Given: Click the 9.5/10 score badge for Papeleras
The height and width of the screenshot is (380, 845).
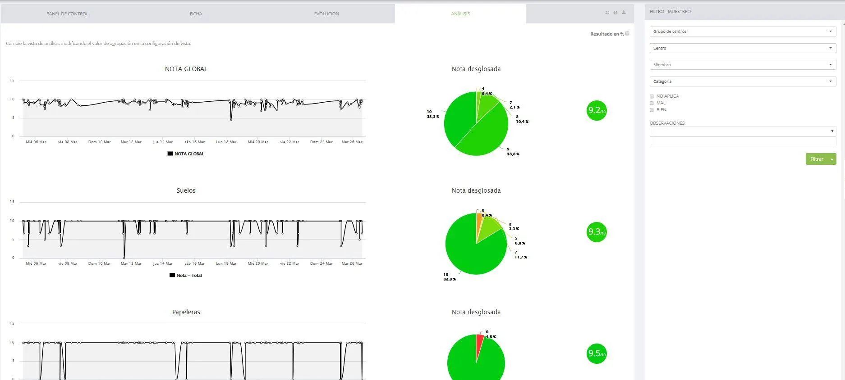Looking at the screenshot, I should (x=597, y=353).
